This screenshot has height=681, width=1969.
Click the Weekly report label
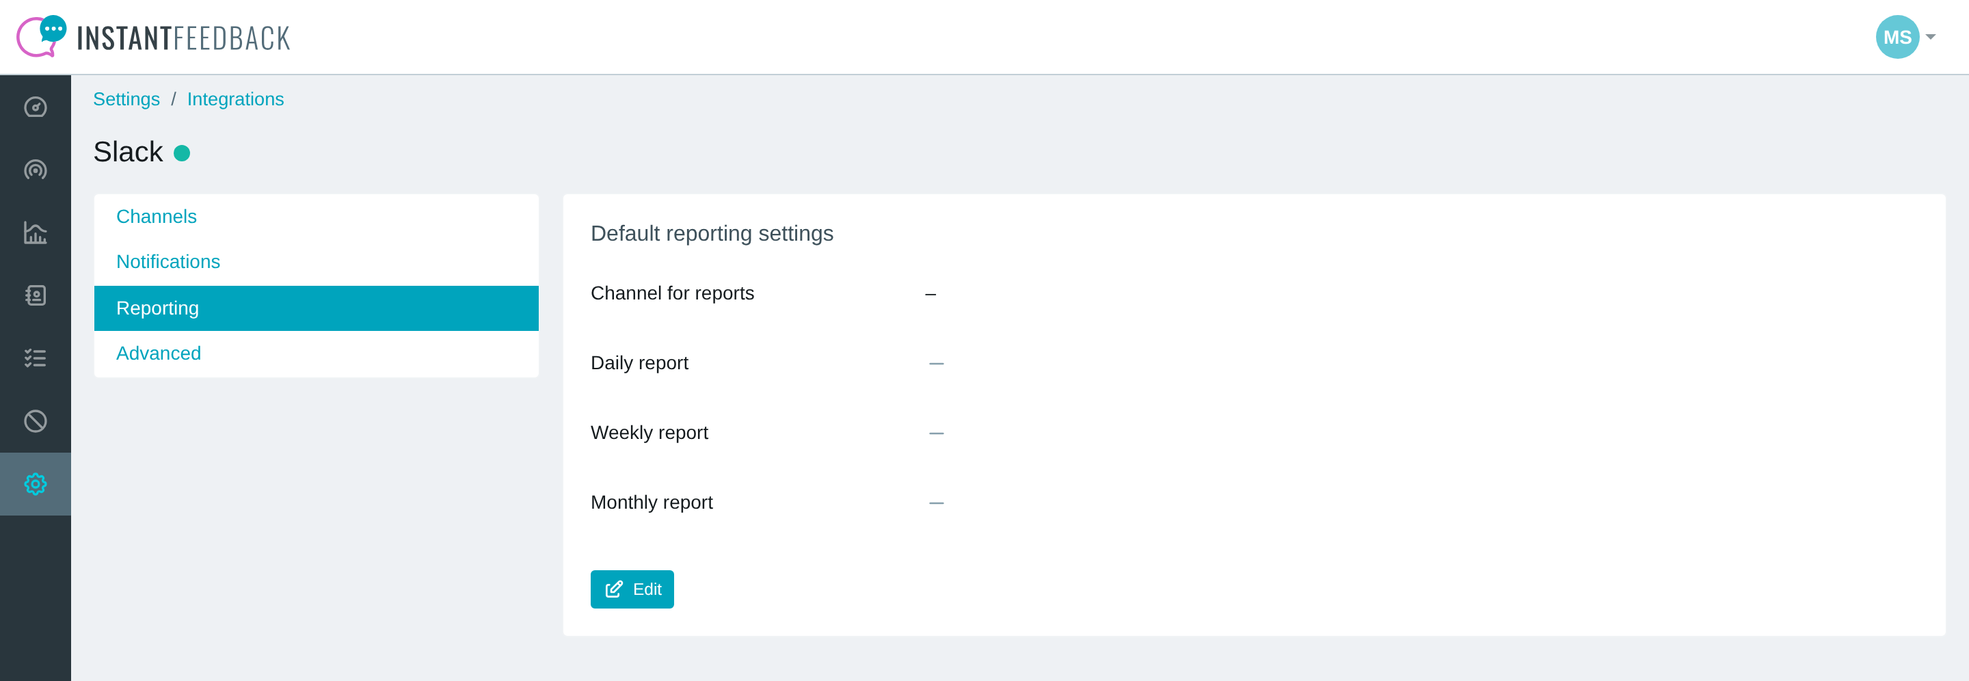[x=649, y=433]
